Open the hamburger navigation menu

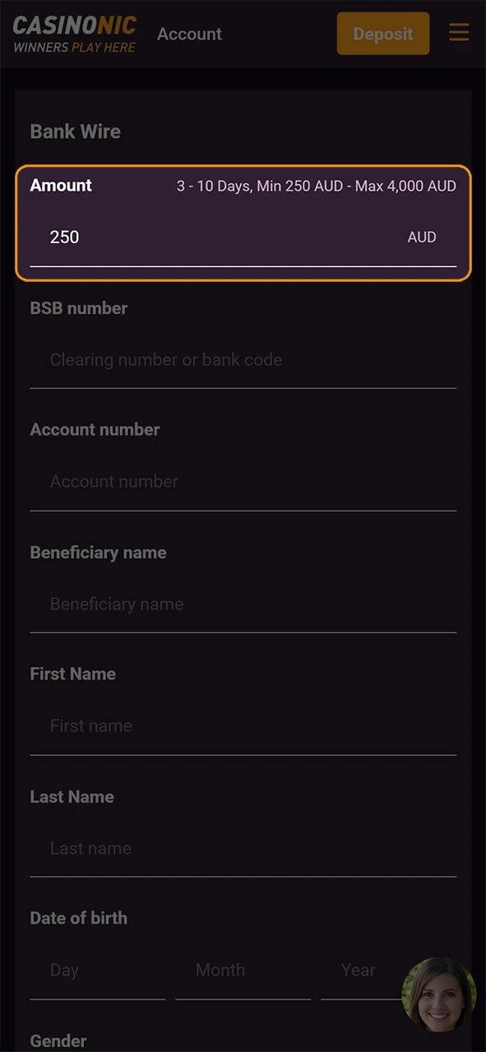click(x=459, y=33)
